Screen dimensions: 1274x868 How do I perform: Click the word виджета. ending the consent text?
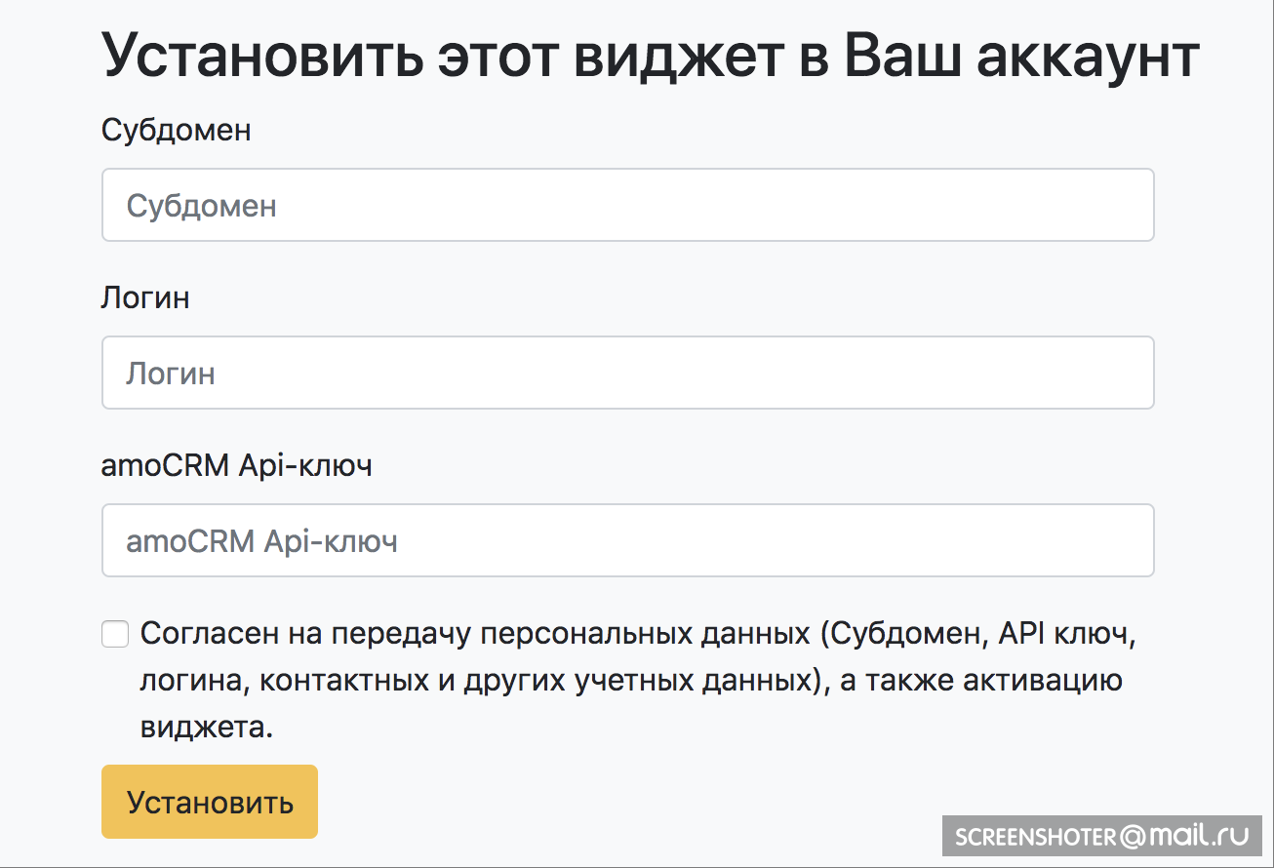207,728
